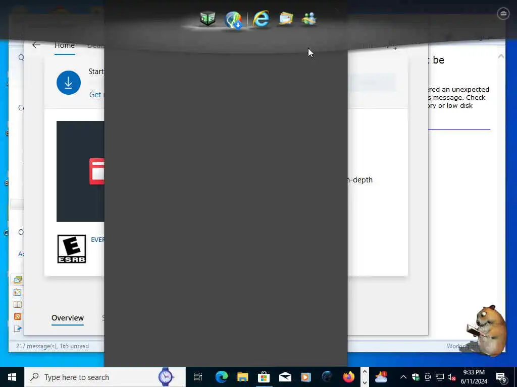Open the mail envelope icon in the top dock
Screen dimensions: 517x387
coord(286,19)
